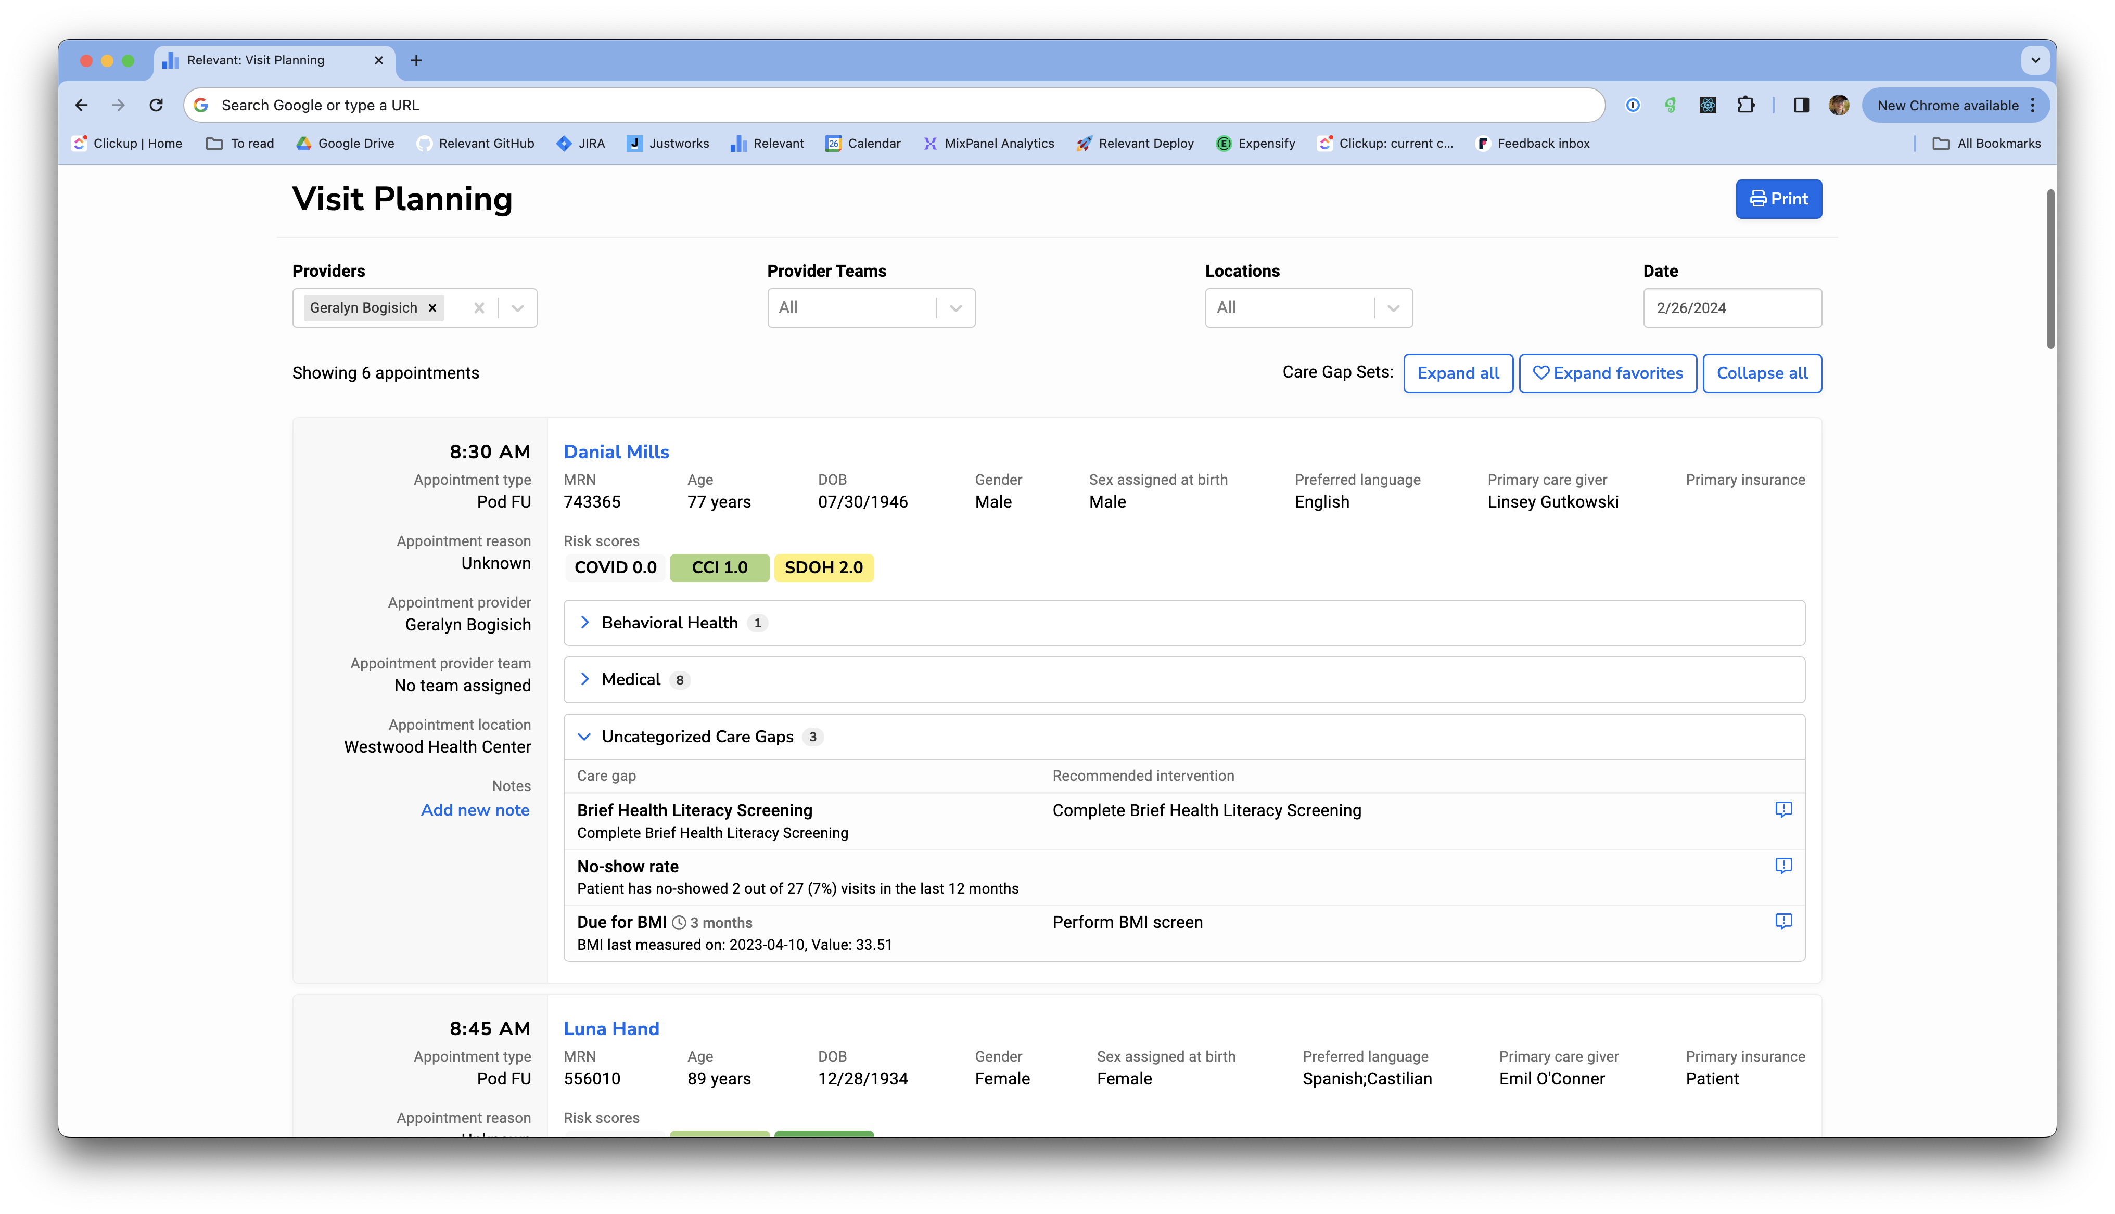Open patient Danial Mills link
The width and height of the screenshot is (2115, 1214).
[616, 452]
